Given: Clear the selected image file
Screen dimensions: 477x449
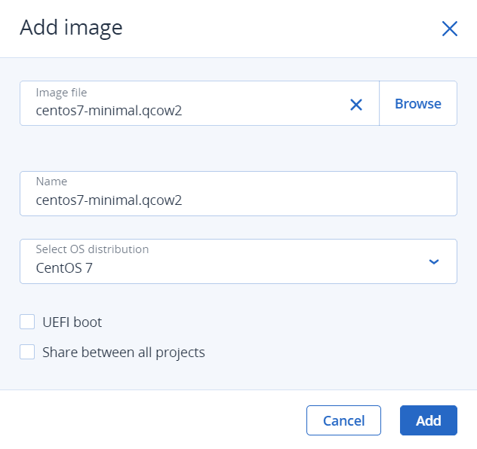Looking at the screenshot, I should point(356,105).
